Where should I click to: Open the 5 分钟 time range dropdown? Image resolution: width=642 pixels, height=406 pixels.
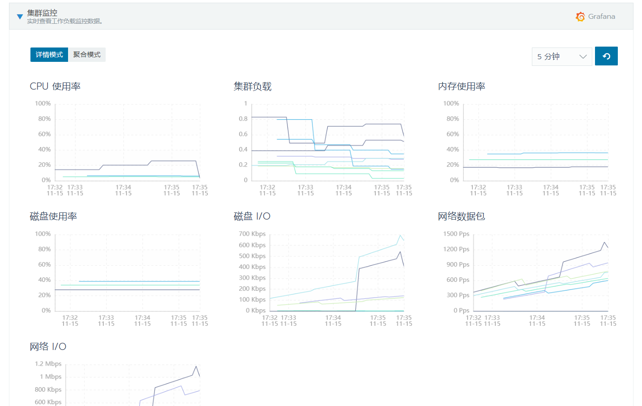(x=562, y=56)
